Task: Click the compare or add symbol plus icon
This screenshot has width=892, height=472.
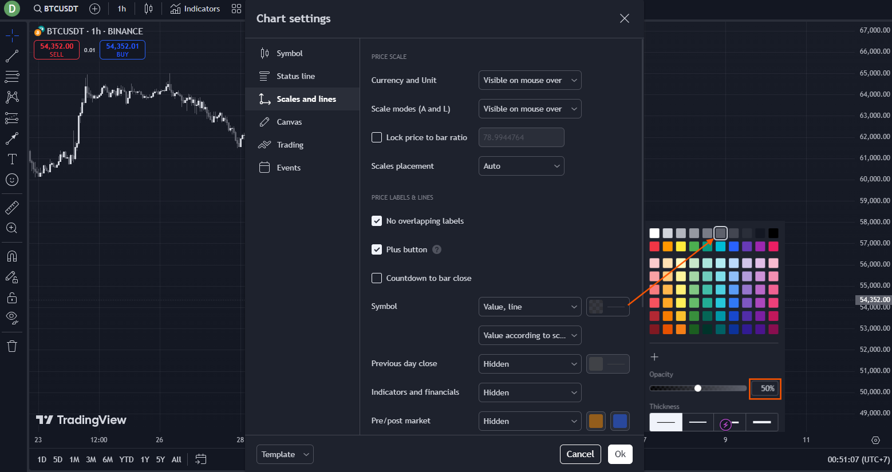Action: point(95,9)
